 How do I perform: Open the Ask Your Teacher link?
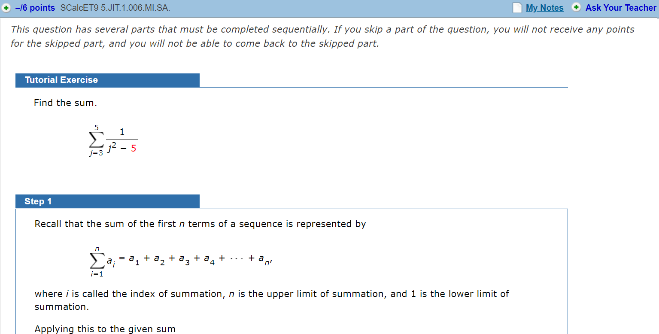pos(620,8)
